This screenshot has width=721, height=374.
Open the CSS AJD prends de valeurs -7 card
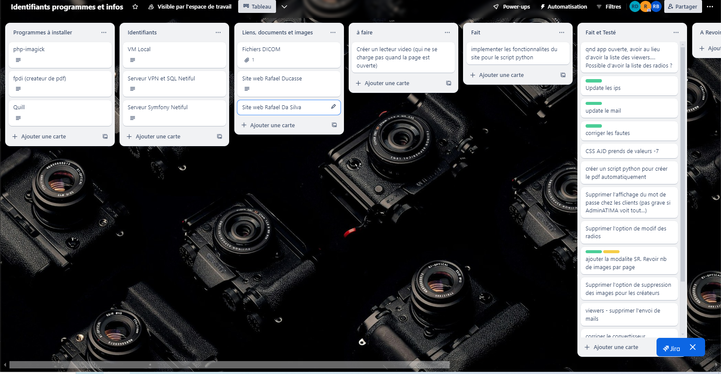tap(629, 151)
